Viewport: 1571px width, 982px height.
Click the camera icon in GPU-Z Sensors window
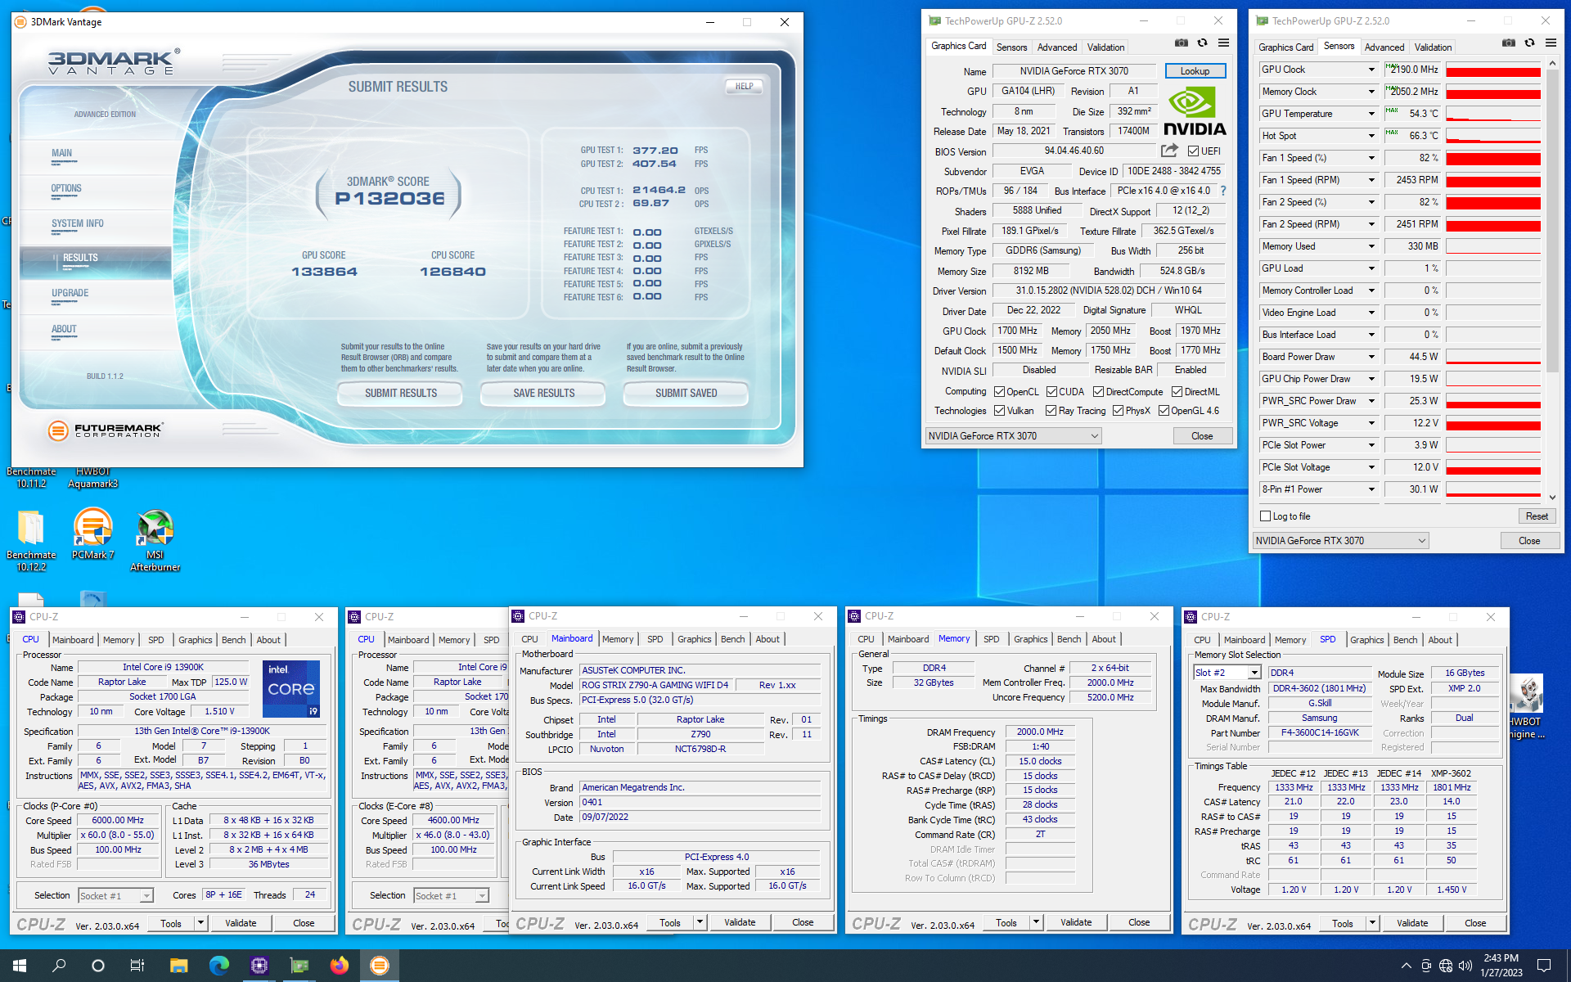coord(1508,43)
